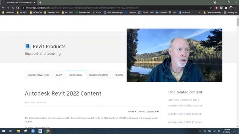
Task: Open the network tray icon
Action: (x=214, y=131)
